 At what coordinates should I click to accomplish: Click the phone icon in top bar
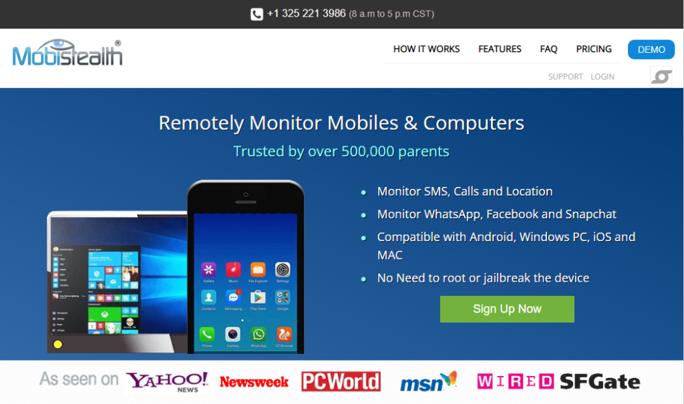click(x=256, y=14)
